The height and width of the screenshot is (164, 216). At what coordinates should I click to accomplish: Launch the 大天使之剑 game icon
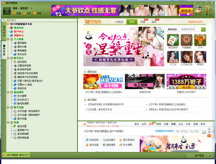tap(187, 57)
